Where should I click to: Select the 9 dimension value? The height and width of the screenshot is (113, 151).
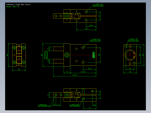point(94,104)
